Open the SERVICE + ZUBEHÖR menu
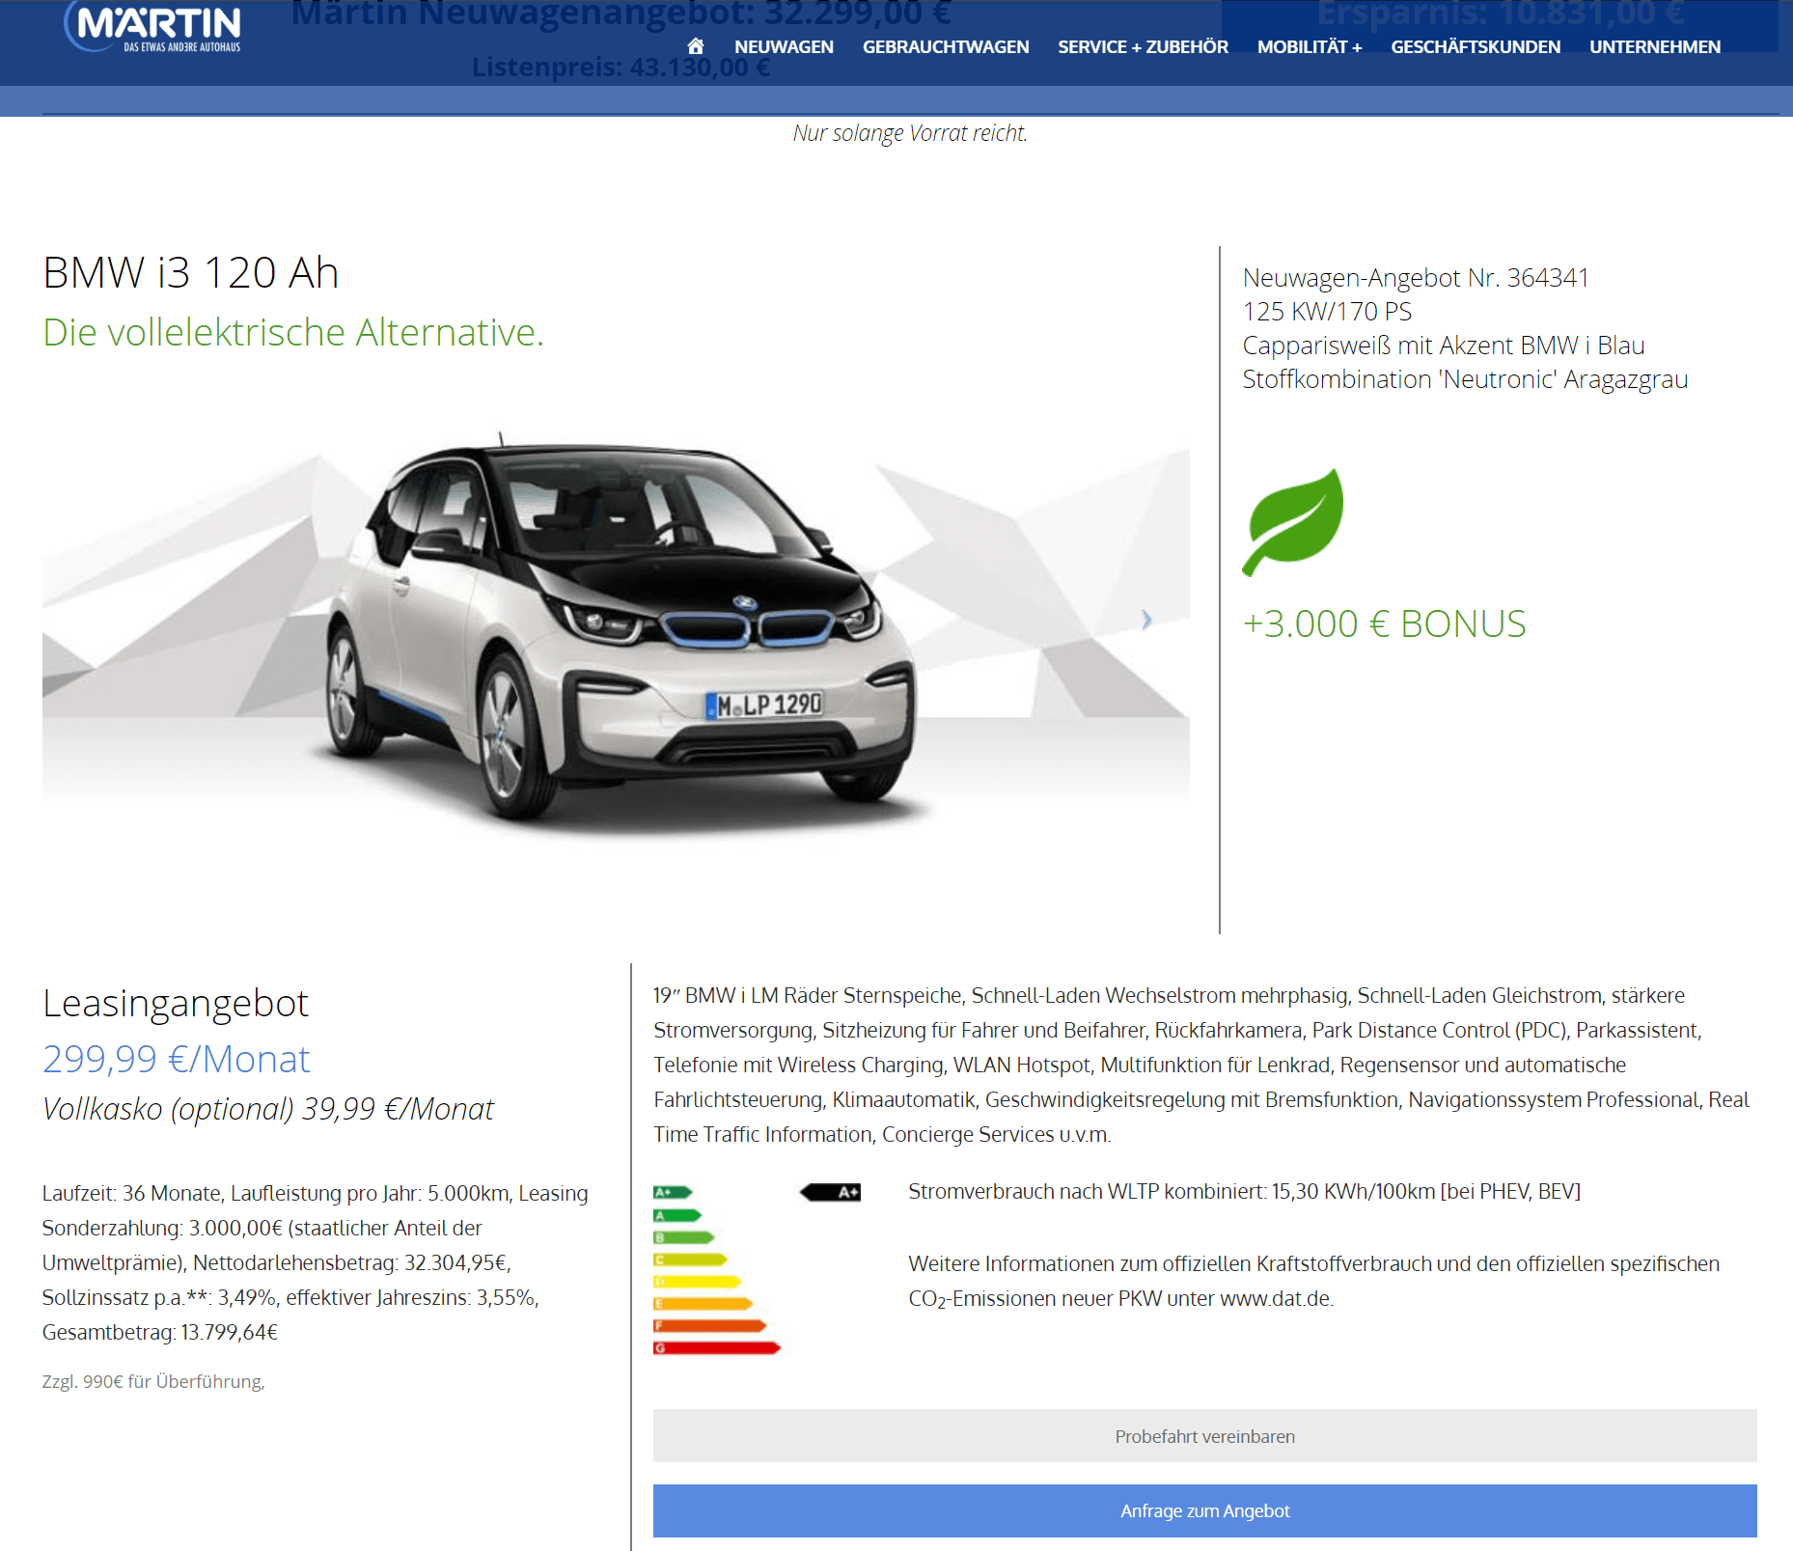 point(1143,46)
